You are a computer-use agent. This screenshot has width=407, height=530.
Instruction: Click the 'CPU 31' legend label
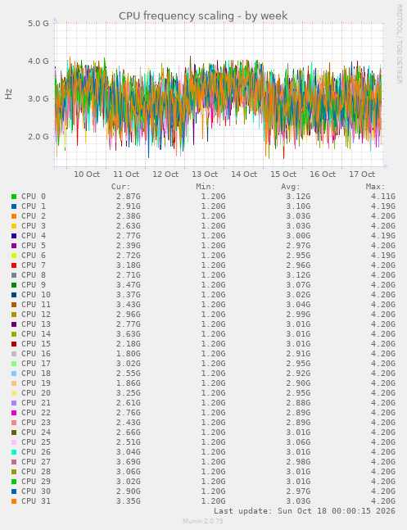(36, 501)
